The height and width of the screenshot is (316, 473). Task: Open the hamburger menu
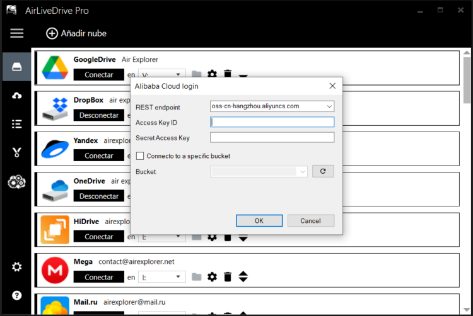[x=16, y=33]
